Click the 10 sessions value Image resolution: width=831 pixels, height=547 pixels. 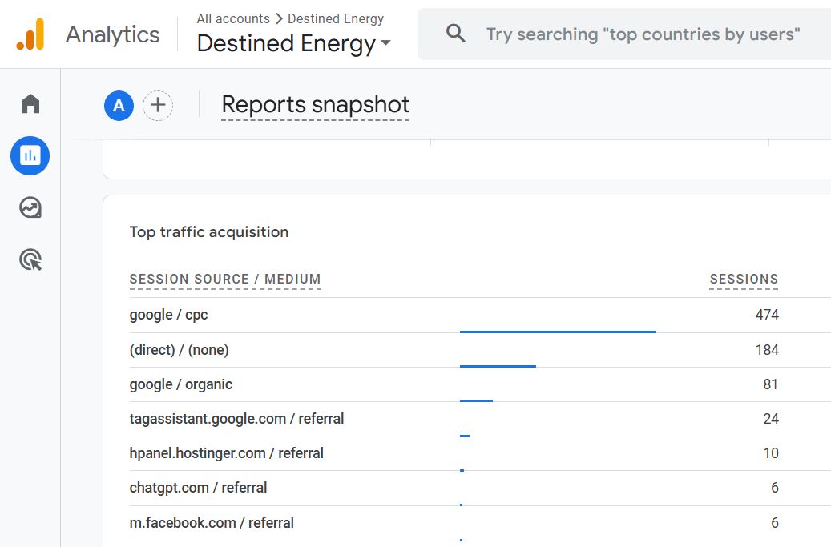tap(771, 452)
